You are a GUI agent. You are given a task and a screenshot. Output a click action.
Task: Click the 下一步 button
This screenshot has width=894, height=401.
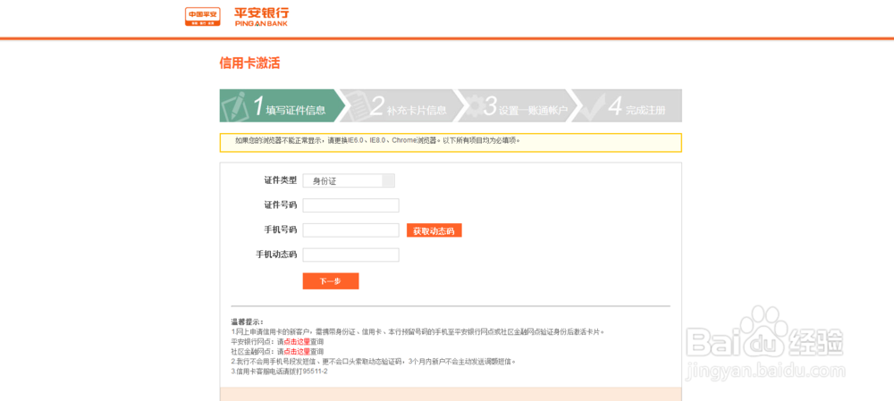click(x=331, y=280)
